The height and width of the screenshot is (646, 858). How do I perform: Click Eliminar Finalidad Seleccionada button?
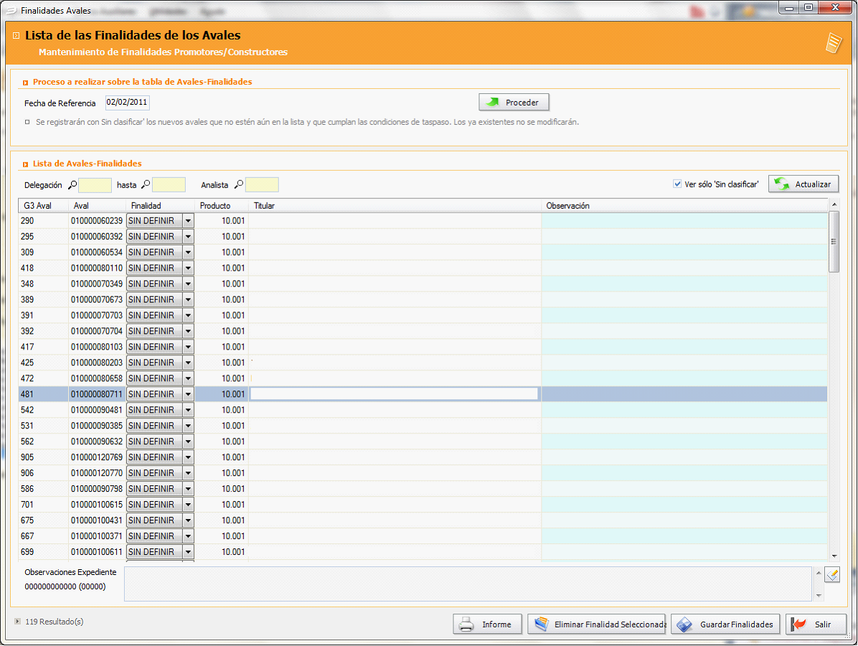(596, 624)
